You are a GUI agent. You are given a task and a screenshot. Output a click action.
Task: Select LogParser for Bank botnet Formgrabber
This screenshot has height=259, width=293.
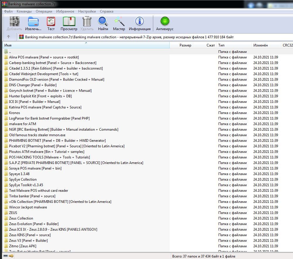49,118
